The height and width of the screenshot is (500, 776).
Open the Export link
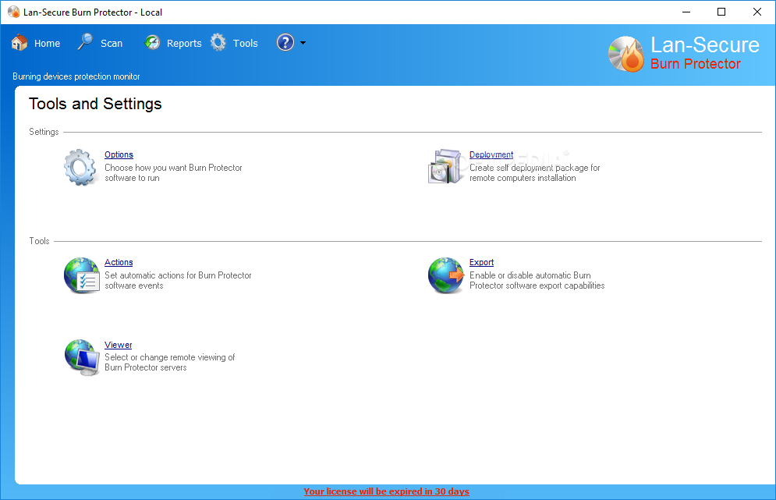tap(481, 262)
